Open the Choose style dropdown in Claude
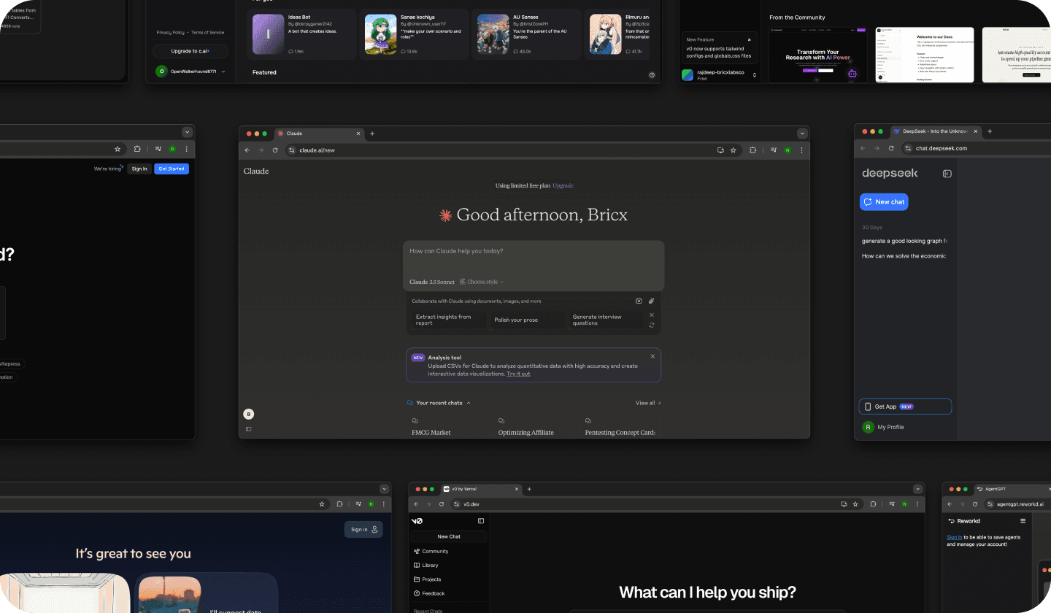This screenshot has width=1051, height=613. pos(482,282)
